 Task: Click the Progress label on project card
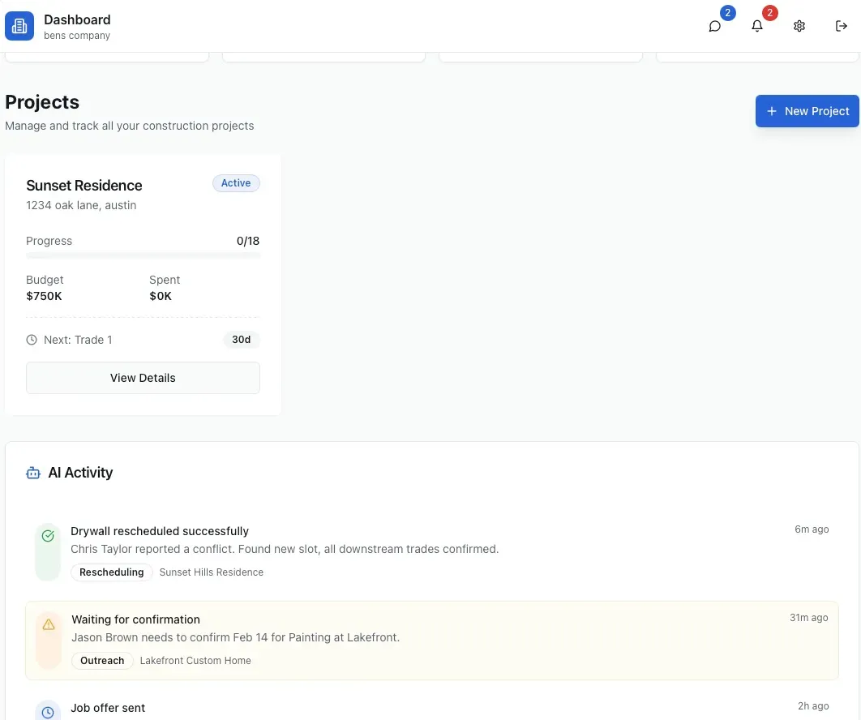49,241
